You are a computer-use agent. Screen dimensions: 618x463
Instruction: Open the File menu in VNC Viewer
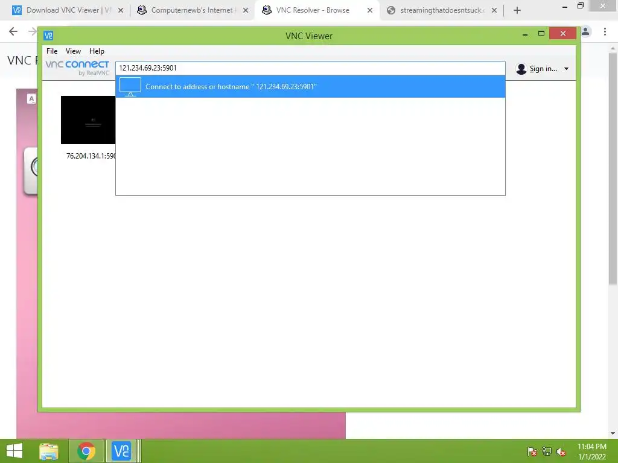pos(52,51)
